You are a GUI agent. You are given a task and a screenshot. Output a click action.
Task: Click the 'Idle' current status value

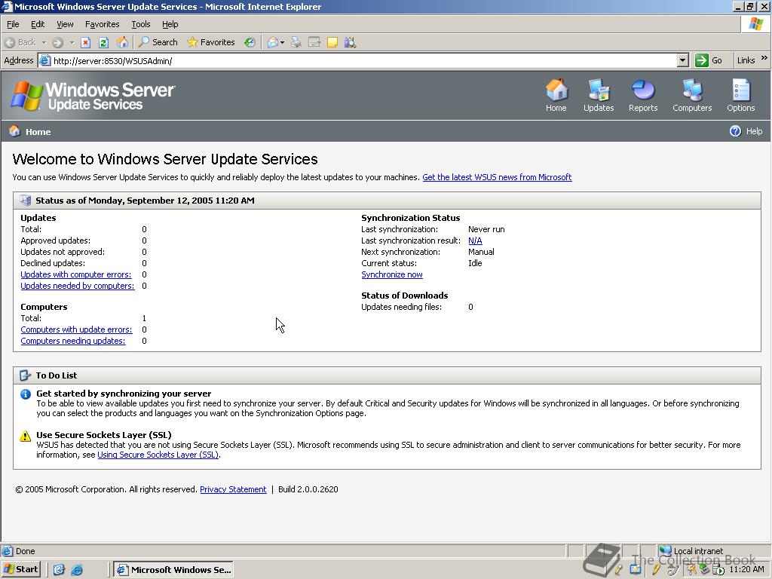pos(475,263)
